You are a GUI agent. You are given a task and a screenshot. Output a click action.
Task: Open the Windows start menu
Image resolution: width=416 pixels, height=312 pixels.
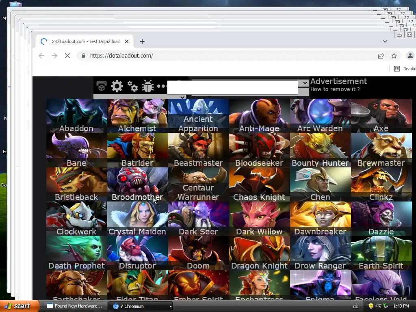pyautogui.click(x=19, y=306)
